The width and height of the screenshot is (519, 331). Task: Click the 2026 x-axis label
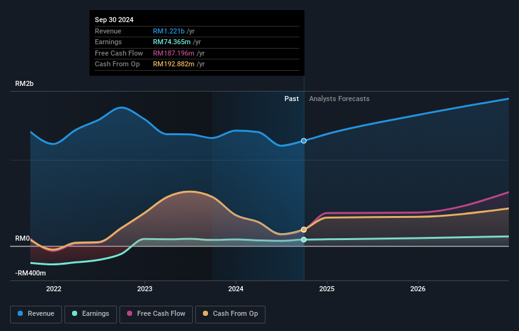pyautogui.click(x=418, y=289)
